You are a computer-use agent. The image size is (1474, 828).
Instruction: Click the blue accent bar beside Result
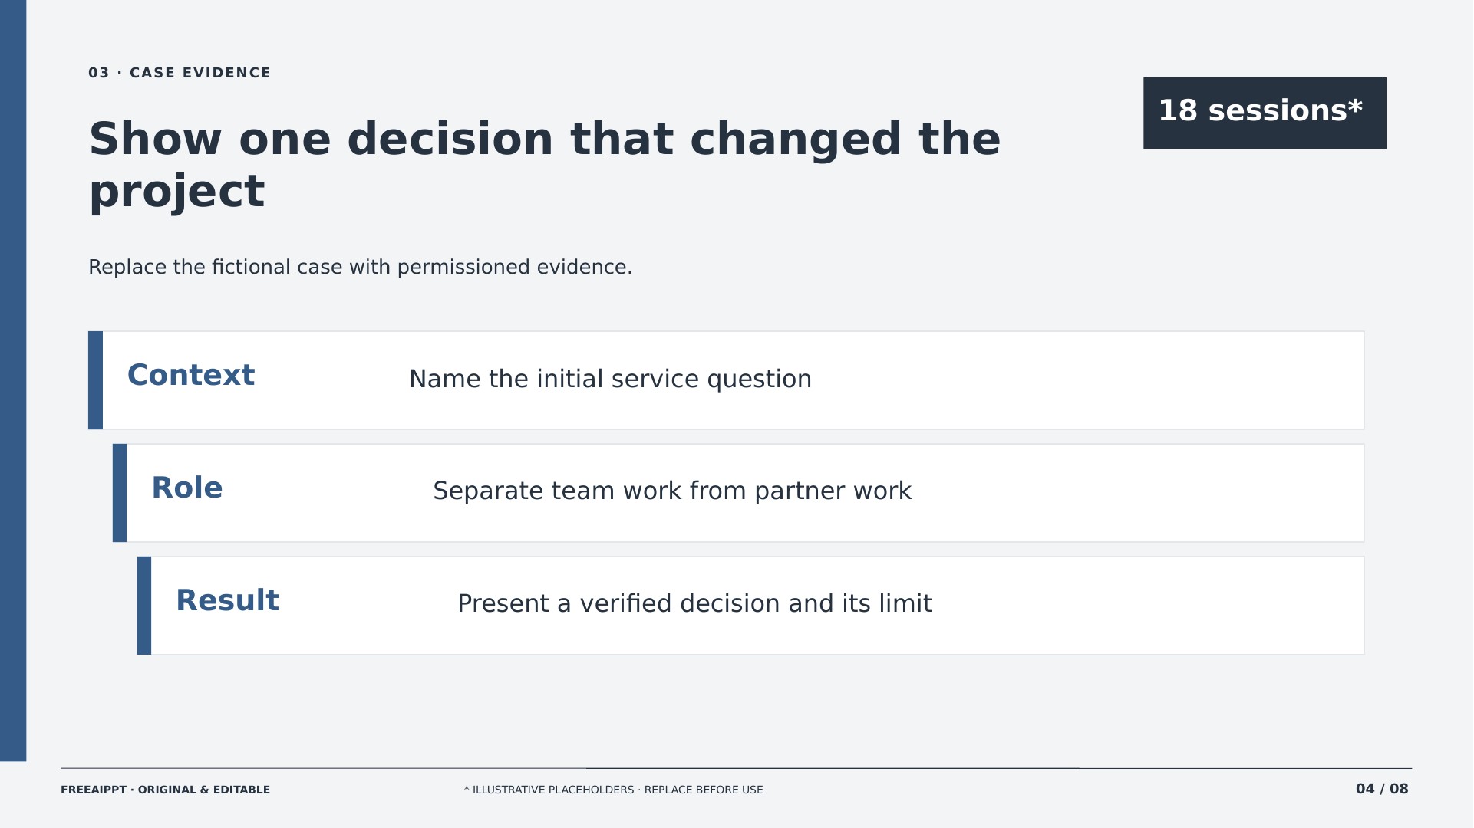click(144, 606)
